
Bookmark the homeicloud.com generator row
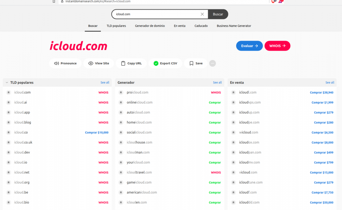click(x=121, y=123)
